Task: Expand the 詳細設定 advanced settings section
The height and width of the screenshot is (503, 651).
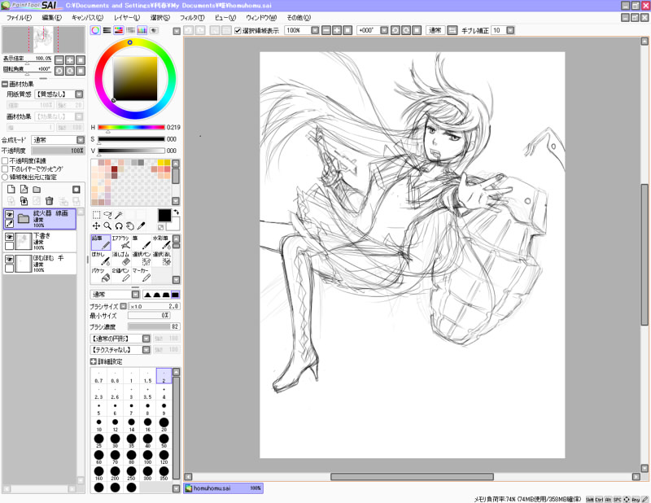Action: 94,361
